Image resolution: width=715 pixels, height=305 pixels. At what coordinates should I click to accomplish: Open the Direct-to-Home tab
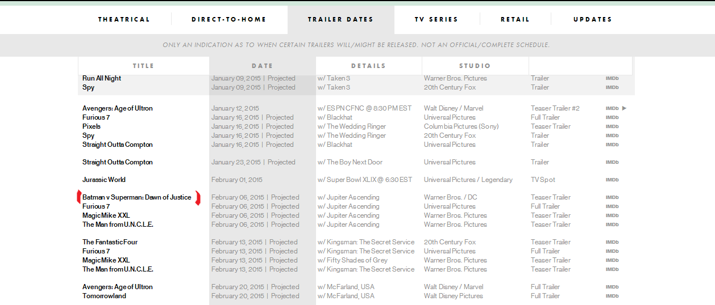[x=229, y=19]
